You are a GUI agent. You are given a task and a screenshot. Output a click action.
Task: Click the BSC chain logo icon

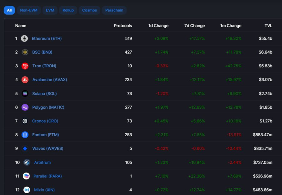pyautogui.click(x=25, y=52)
